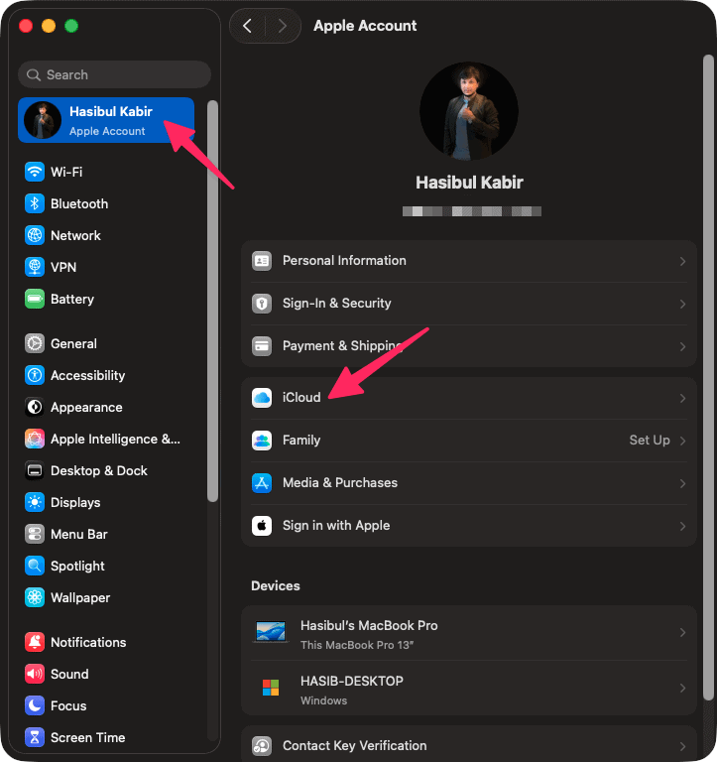717x762 pixels.
Task: Click the Payment & Shipping card icon
Action: tap(262, 346)
